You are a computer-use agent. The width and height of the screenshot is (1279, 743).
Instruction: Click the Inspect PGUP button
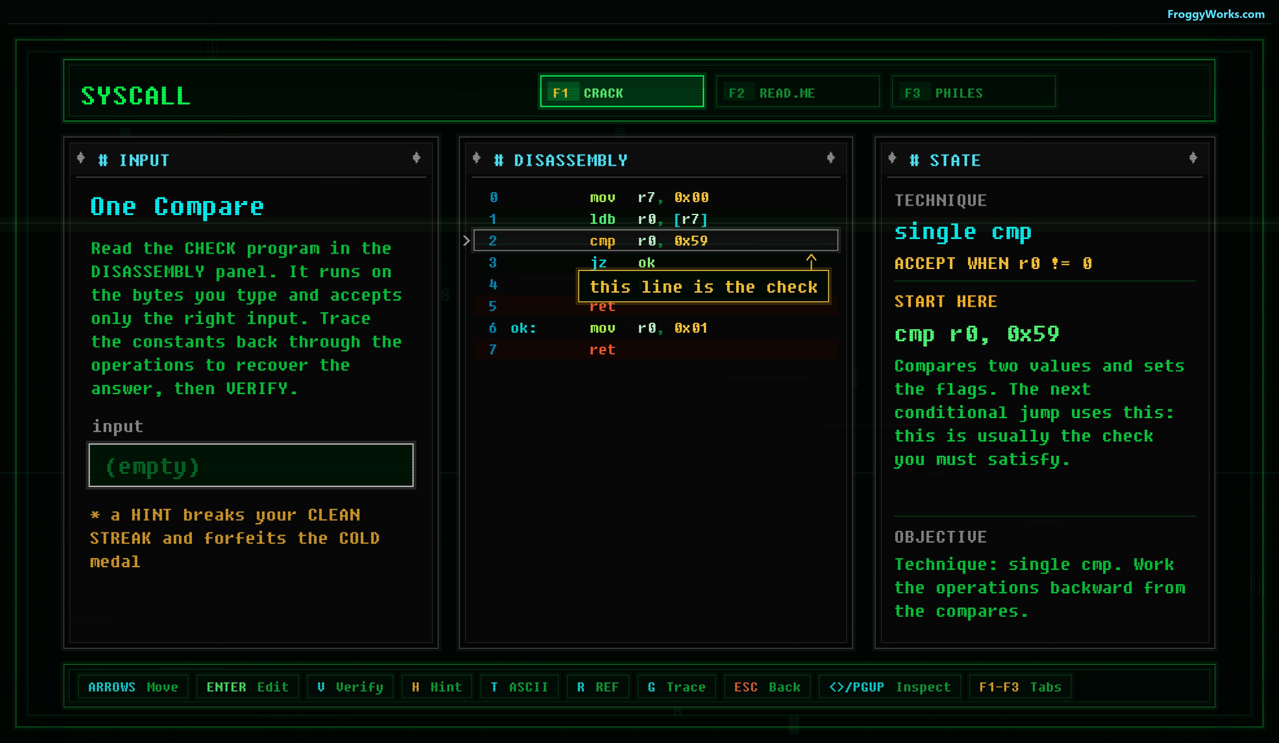890,687
